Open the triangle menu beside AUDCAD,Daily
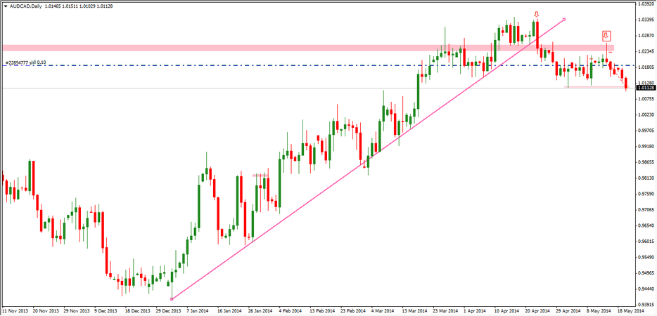 click(4, 6)
